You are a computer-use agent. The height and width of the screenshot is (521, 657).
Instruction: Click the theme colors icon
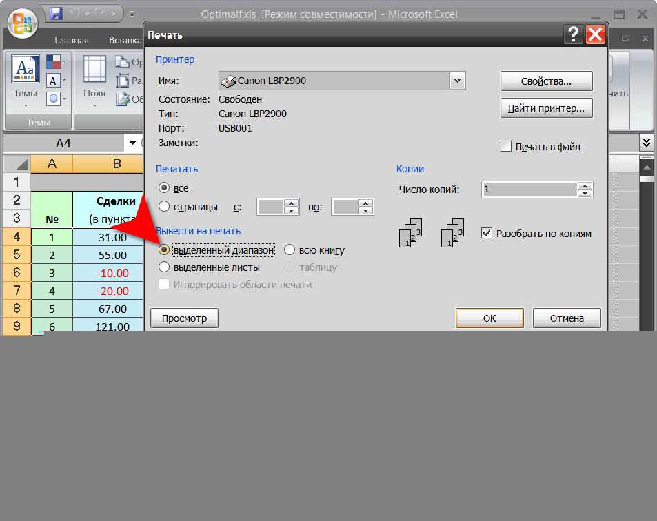54,62
